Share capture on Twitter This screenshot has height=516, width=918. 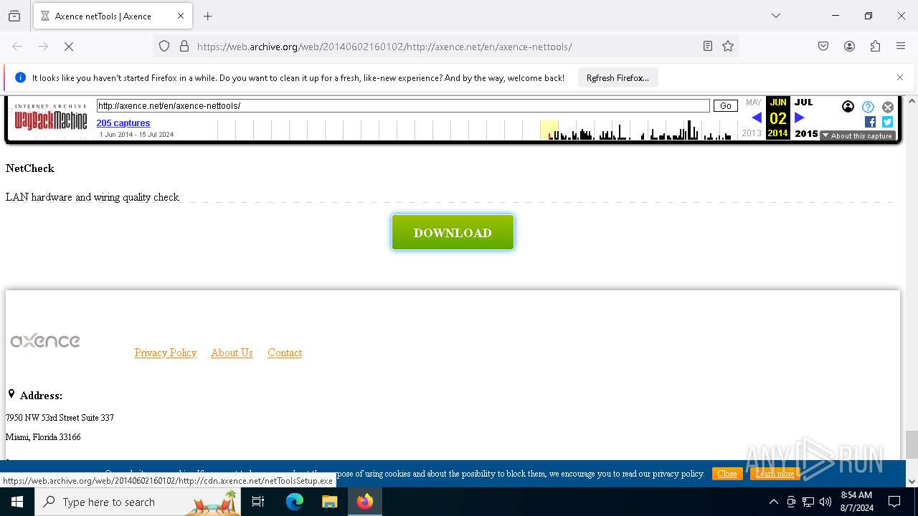[x=887, y=122]
